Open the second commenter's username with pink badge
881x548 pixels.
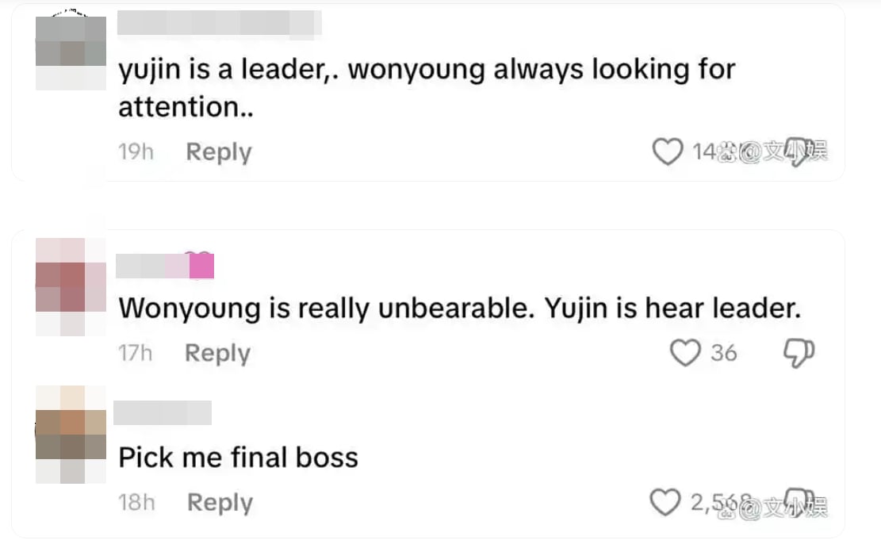165,266
